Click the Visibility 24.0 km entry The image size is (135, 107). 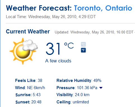pyautogui.click(x=73, y=95)
